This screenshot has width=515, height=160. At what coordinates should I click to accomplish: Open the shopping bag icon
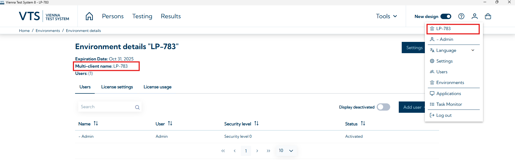488,16
